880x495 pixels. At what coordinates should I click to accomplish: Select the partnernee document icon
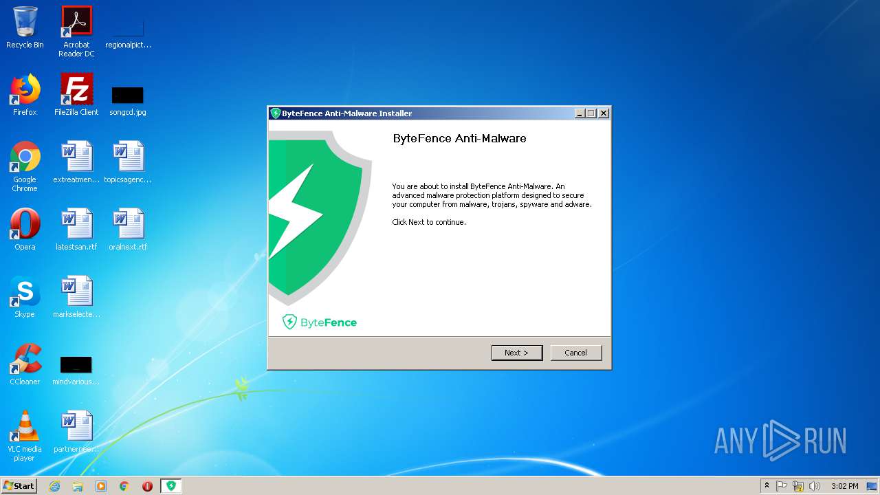pyautogui.click(x=76, y=432)
